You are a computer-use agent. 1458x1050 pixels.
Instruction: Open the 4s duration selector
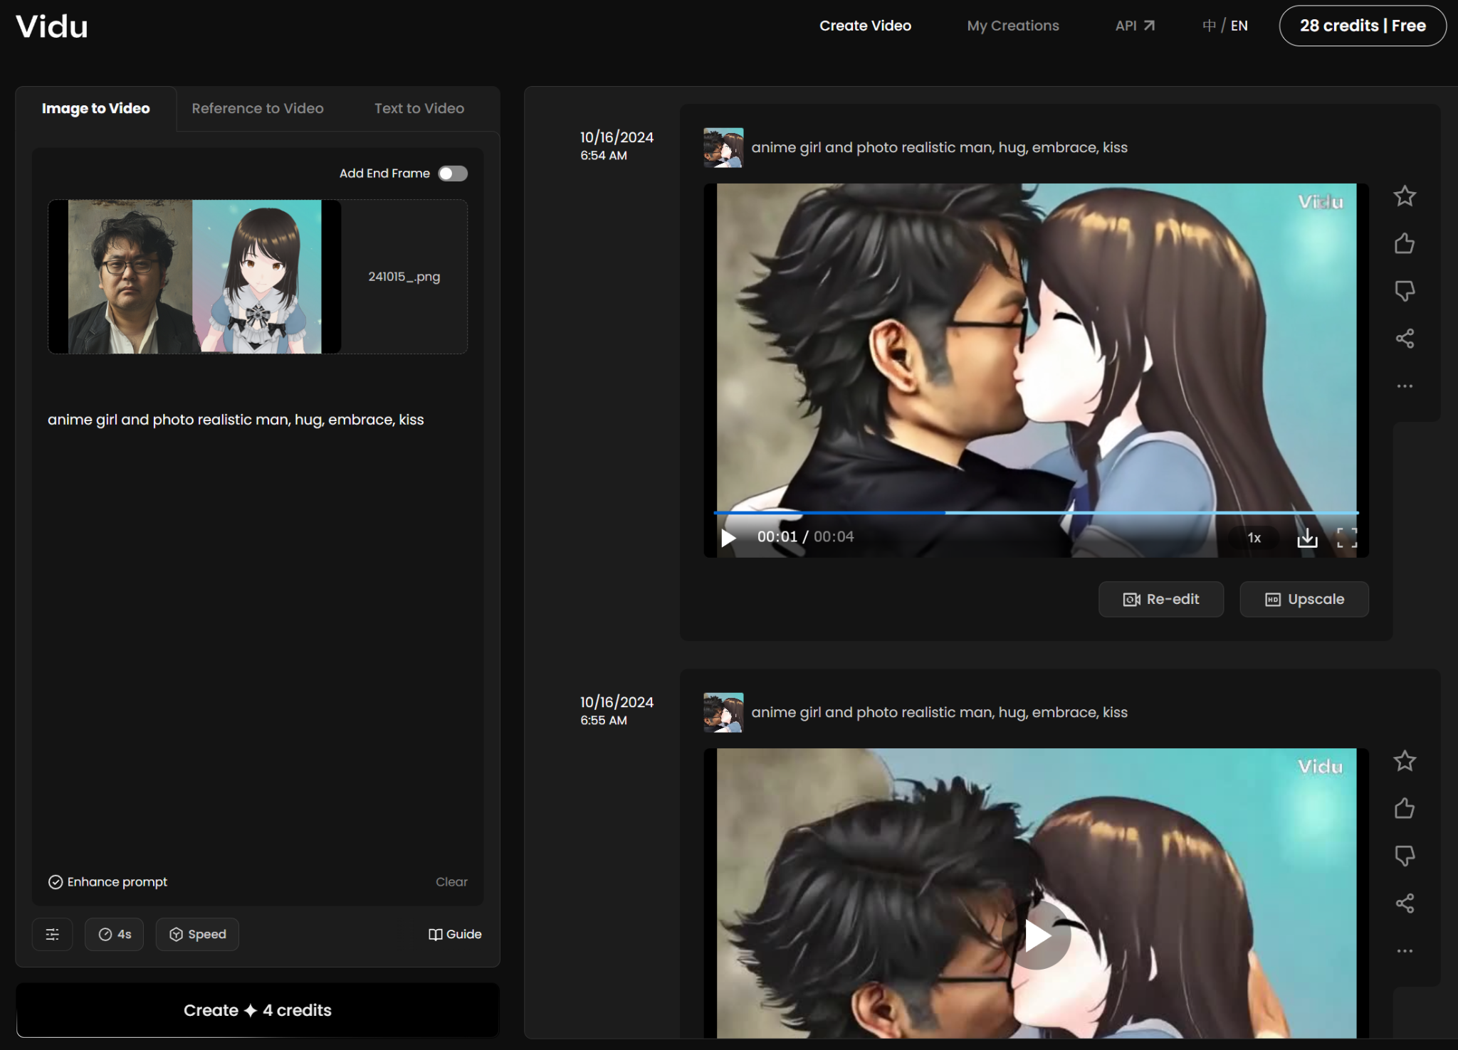pos(114,934)
